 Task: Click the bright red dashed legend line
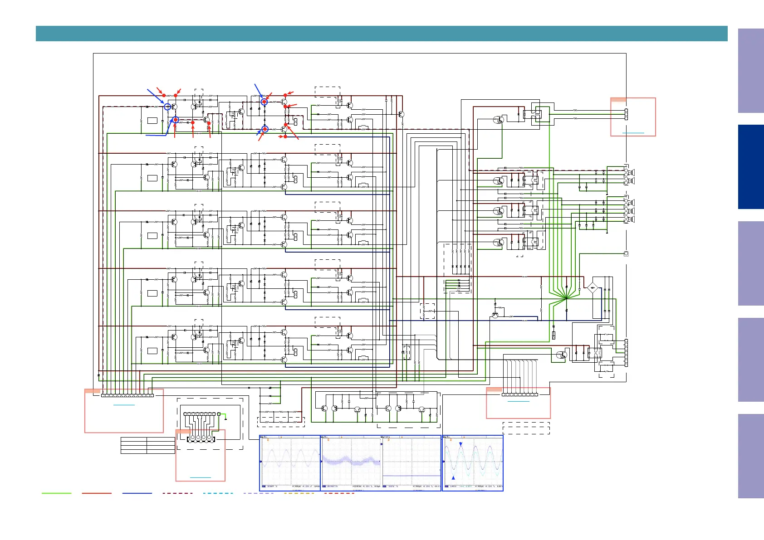339,493
